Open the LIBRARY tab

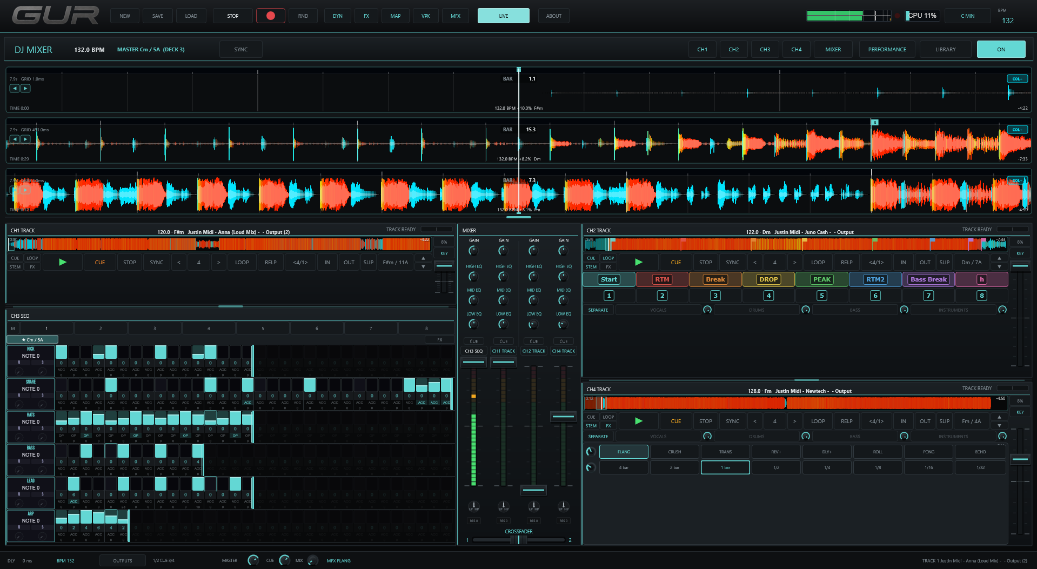945,49
